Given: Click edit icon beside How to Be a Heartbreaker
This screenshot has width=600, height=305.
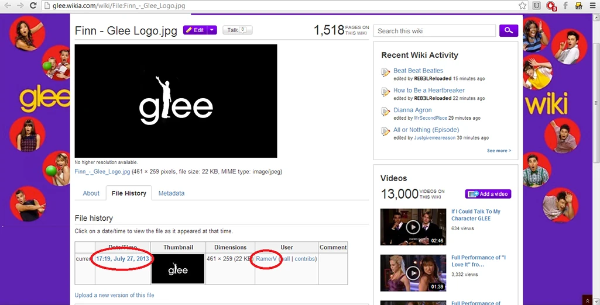Looking at the screenshot, I should pos(386,92).
